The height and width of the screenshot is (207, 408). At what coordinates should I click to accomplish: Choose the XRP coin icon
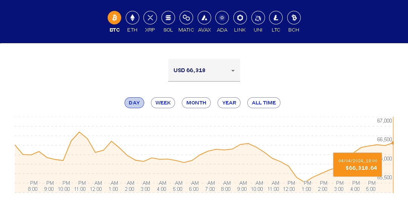click(x=150, y=18)
